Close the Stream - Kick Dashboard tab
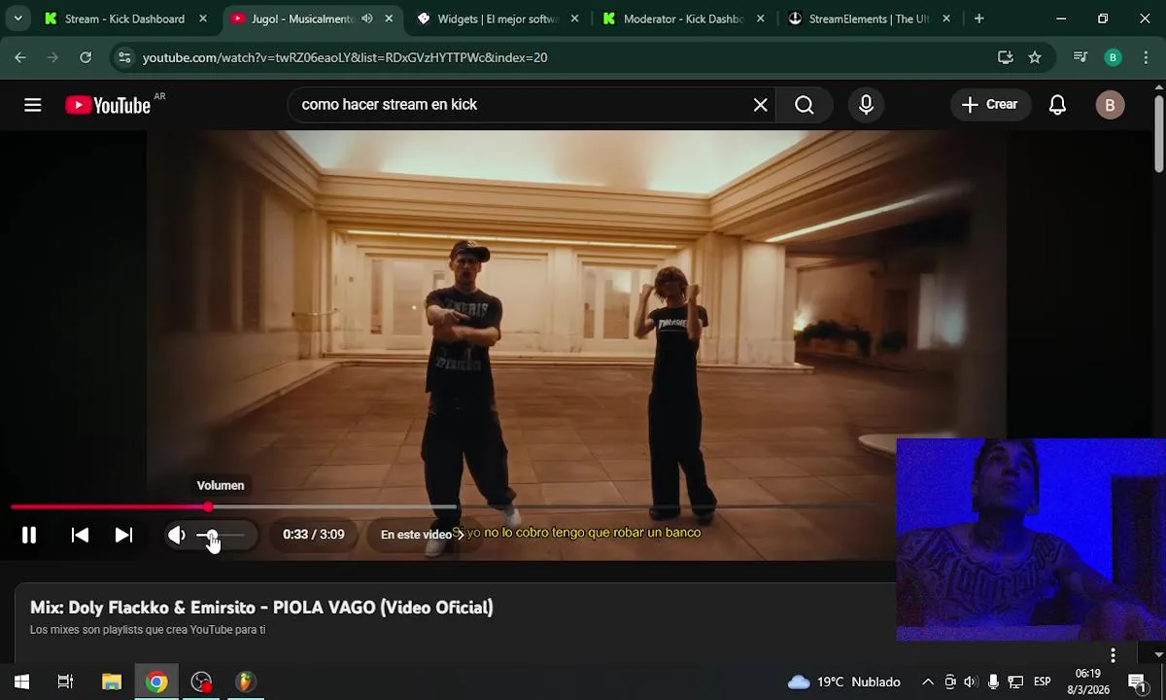The image size is (1166, 700). coord(202,18)
